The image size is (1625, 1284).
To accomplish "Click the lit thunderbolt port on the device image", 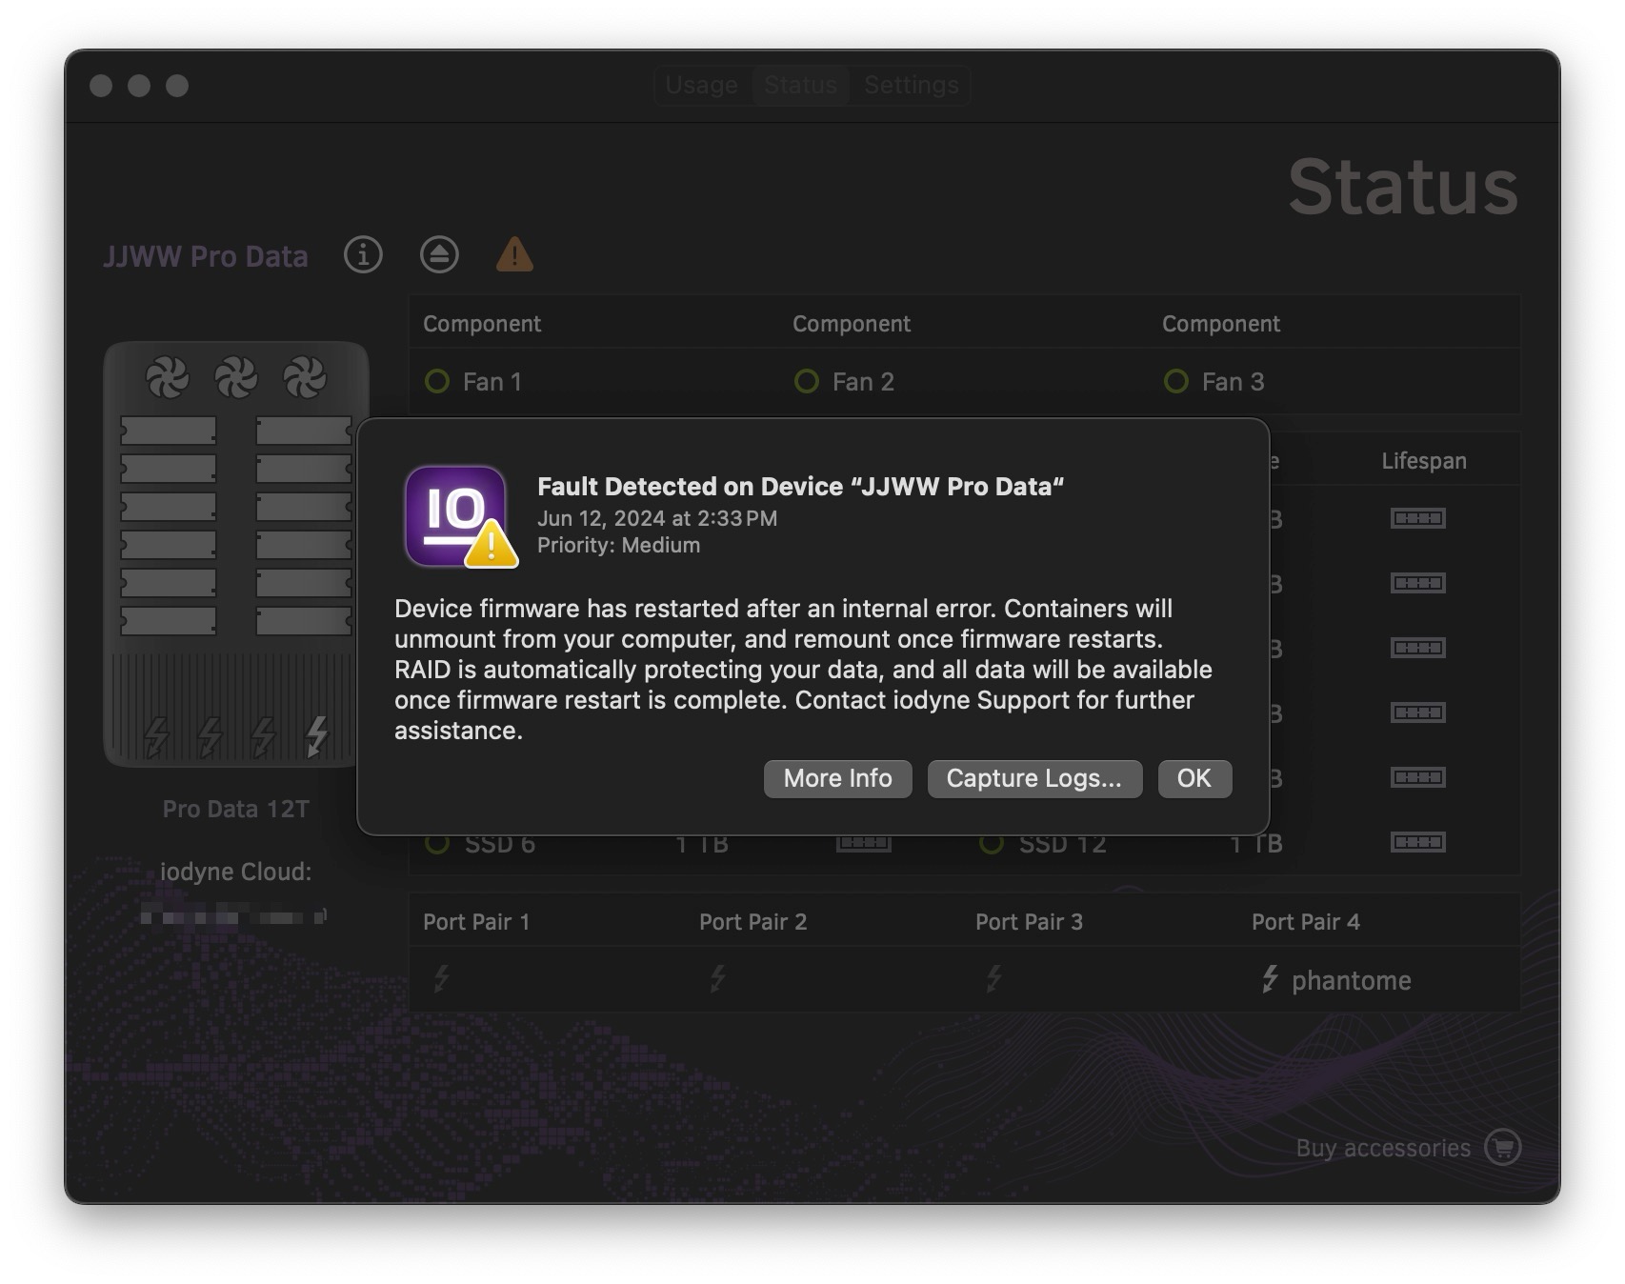I will coord(316,736).
